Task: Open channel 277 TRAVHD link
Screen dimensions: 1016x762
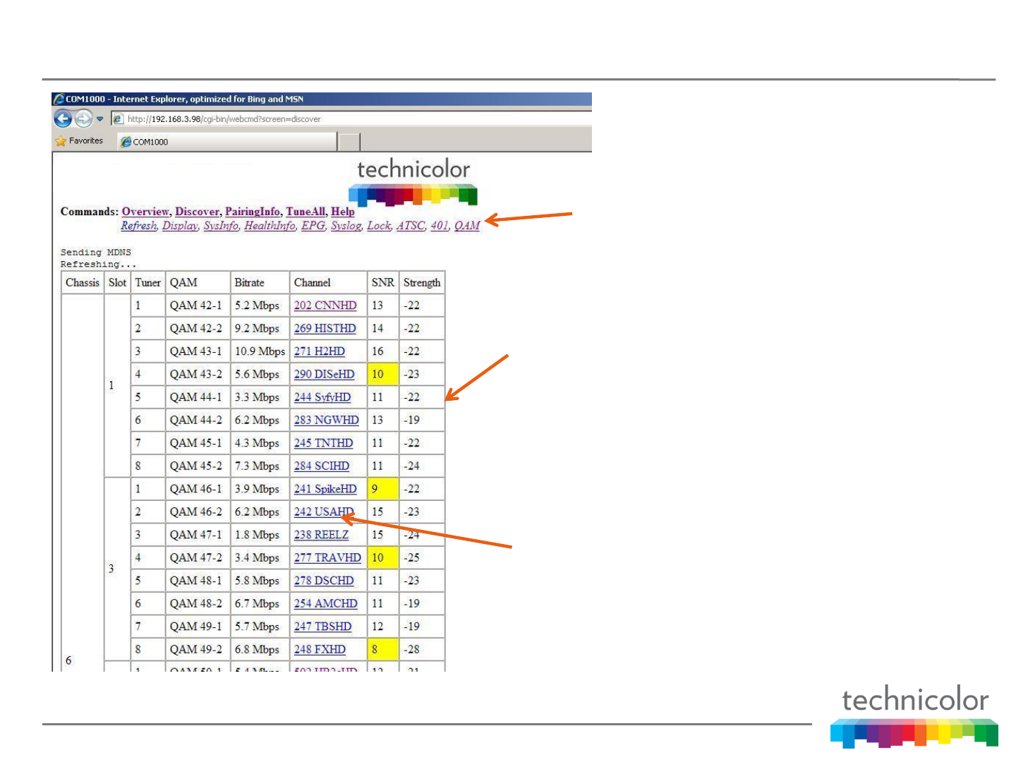Action: point(327,557)
